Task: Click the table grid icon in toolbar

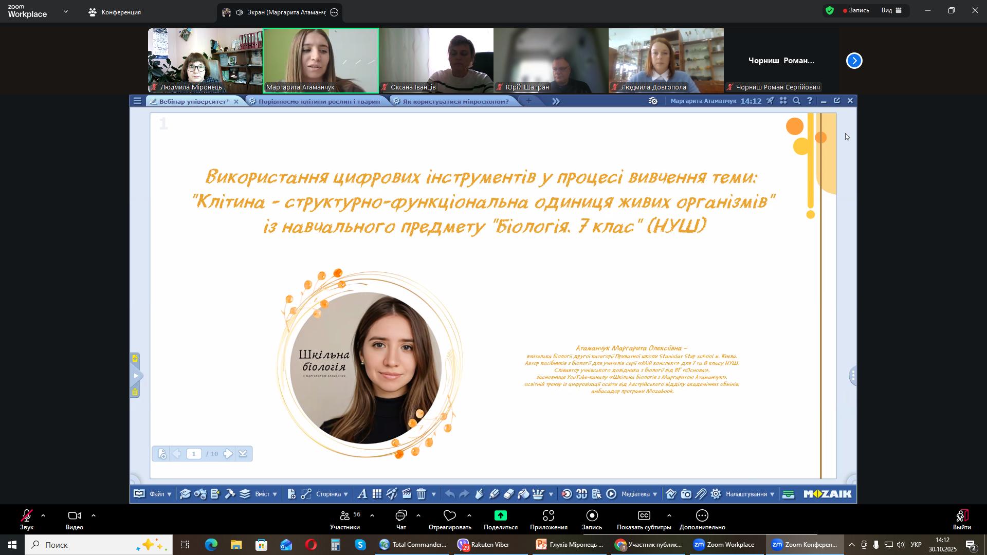Action: pos(377,494)
